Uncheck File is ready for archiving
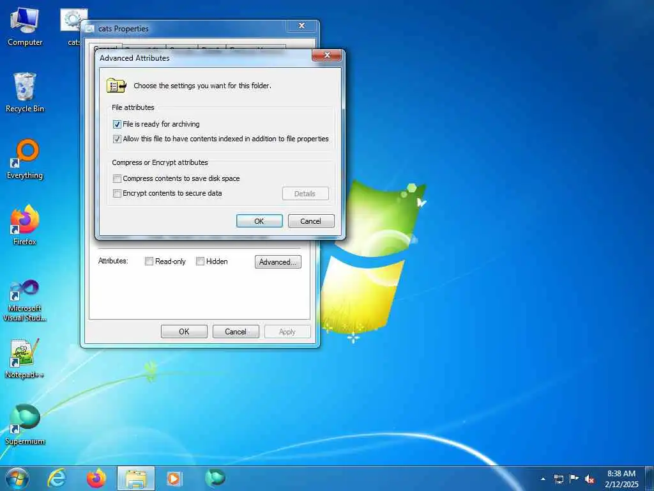This screenshot has width=654, height=491. tap(118, 125)
